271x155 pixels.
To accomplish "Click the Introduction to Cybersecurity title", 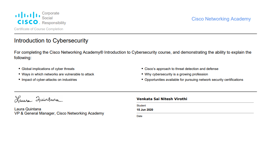I will point(51,41).
